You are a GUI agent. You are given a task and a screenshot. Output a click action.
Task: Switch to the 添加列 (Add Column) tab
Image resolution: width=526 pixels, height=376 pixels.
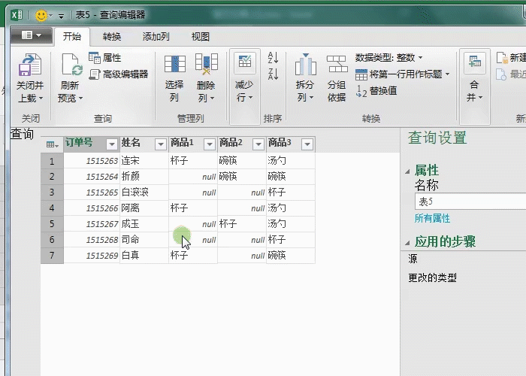click(x=156, y=36)
